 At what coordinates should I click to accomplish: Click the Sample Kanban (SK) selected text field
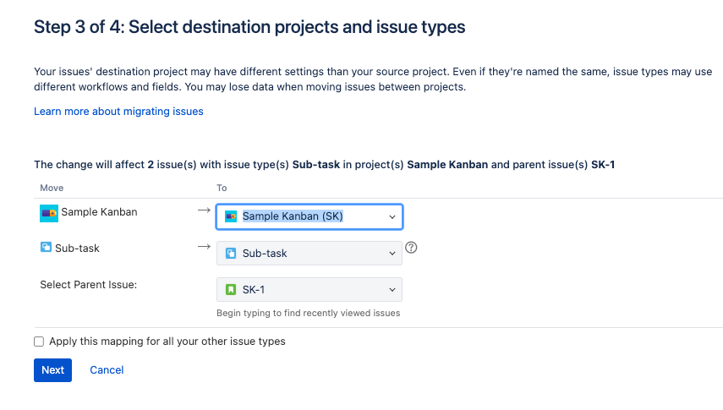(x=293, y=216)
